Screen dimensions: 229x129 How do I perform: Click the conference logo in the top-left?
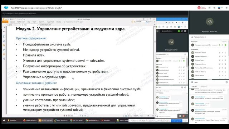(x=6, y=8)
